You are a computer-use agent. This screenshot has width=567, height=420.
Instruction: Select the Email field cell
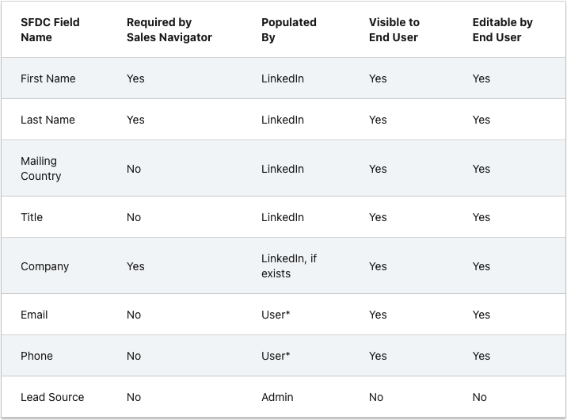pos(34,315)
